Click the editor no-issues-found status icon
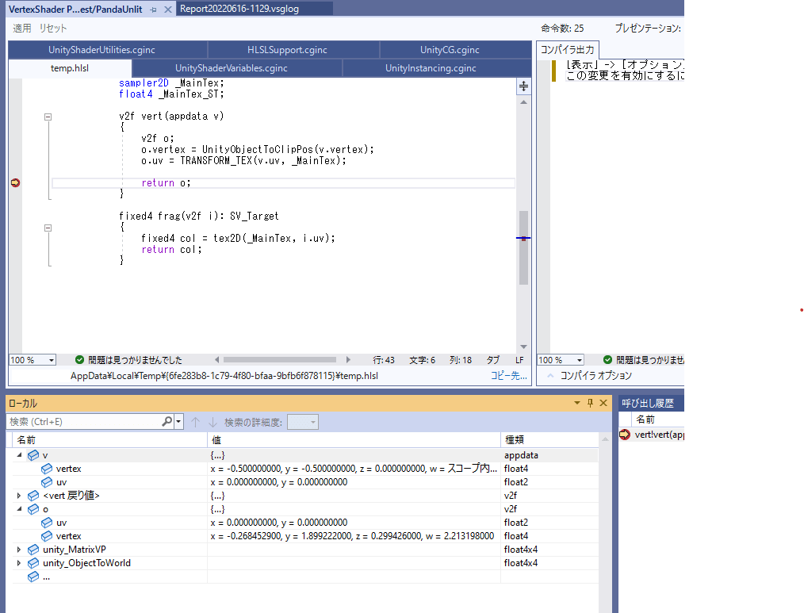 point(79,359)
